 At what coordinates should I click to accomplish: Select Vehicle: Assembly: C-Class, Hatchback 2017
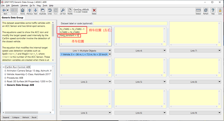click(x=28, y=74)
